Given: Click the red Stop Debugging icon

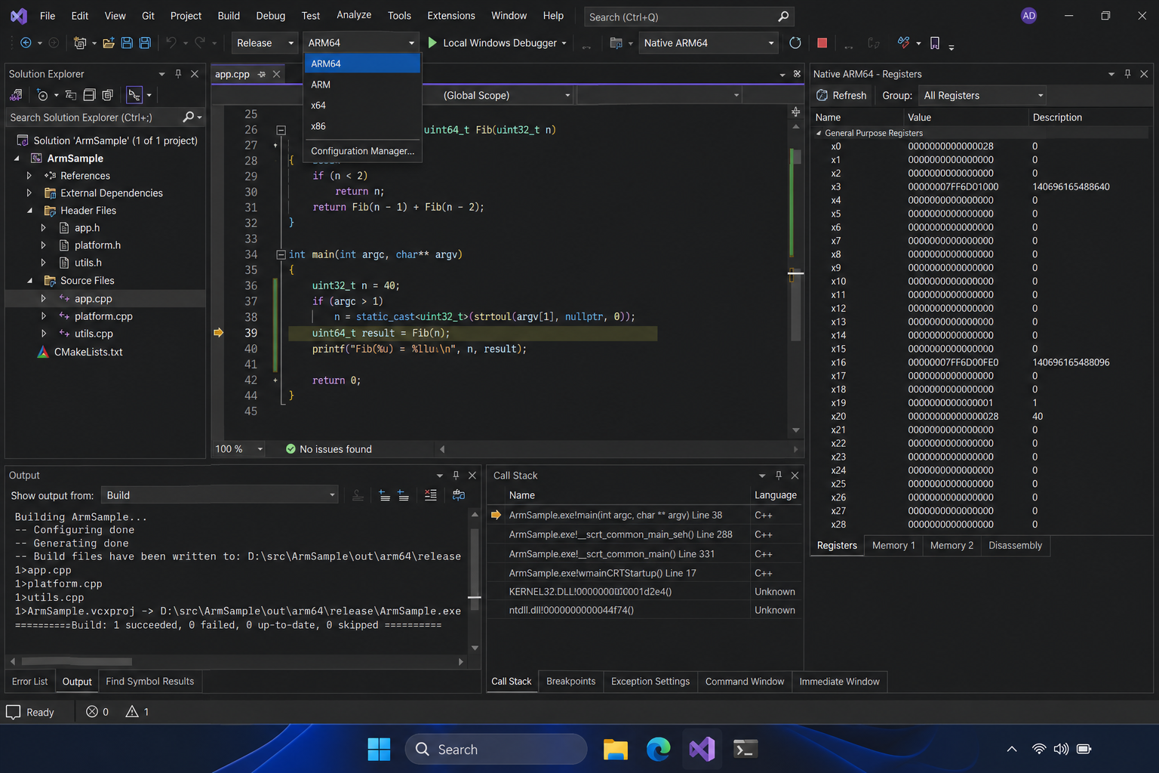Looking at the screenshot, I should click(822, 43).
